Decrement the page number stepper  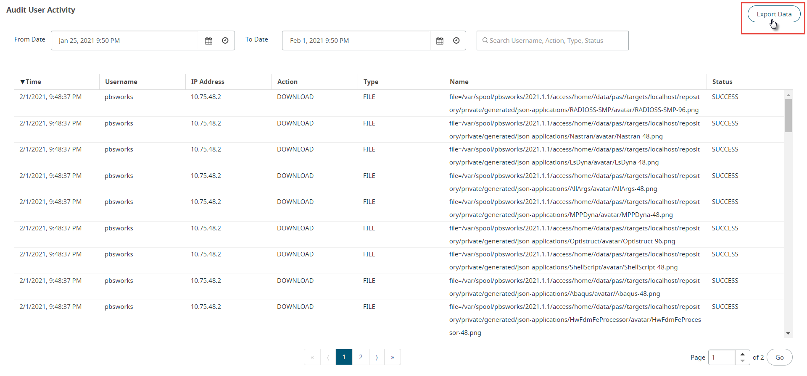743,361
